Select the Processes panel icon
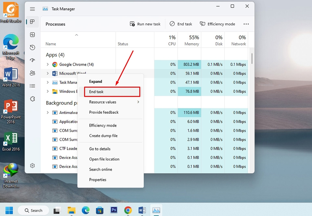Viewport: 312px width, 216px height. [x=32, y=22]
